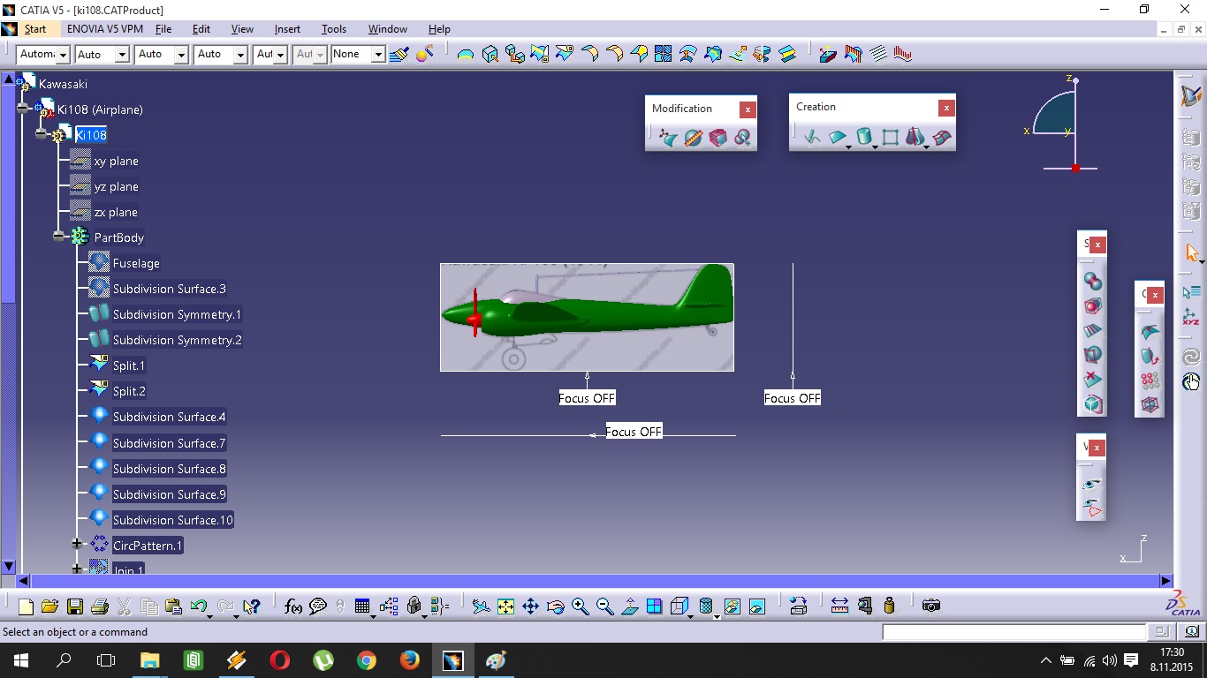Open the None dropdown in top toolbar
The width and height of the screenshot is (1207, 678).
(x=378, y=55)
